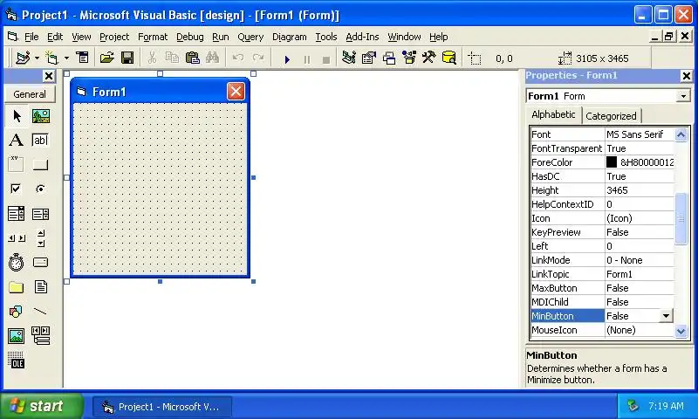Select the HScrollBar control tool

tap(16, 238)
